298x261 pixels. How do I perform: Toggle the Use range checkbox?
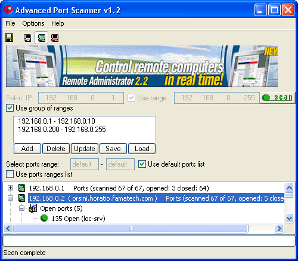coord(131,98)
